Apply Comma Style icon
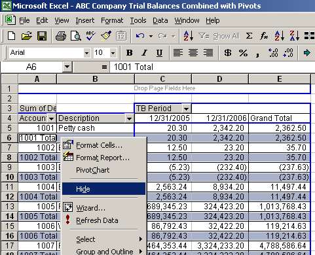The width and height of the screenshot is (315, 255). (257, 54)
